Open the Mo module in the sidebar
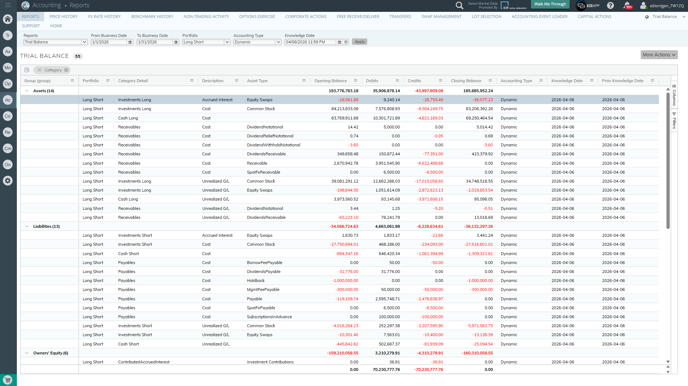Screen dimensions: 688x386 click(8, 67)
